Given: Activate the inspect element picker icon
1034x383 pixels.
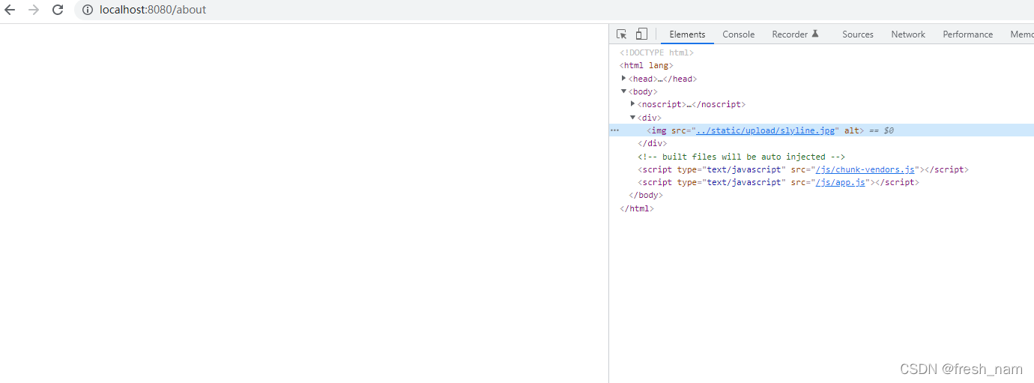Looking at the screenshot, I should click(621, 34).
